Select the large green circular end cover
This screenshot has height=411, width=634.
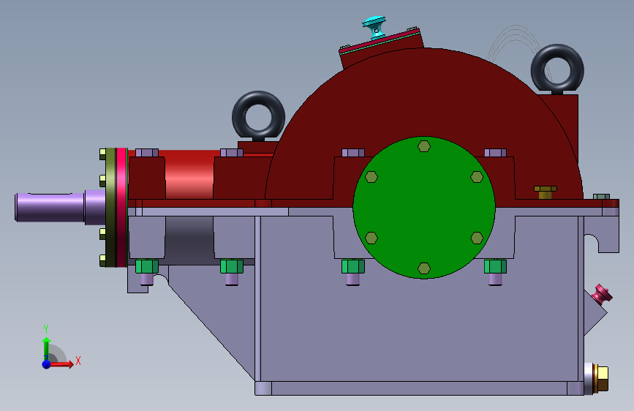click(x=423, y=208)
